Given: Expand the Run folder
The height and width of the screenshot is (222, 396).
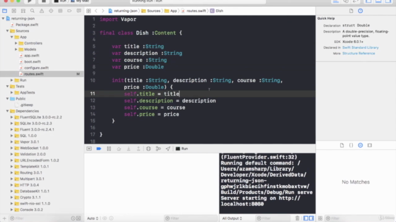Looking at the screenshot, I should click(x=12, y=80).
